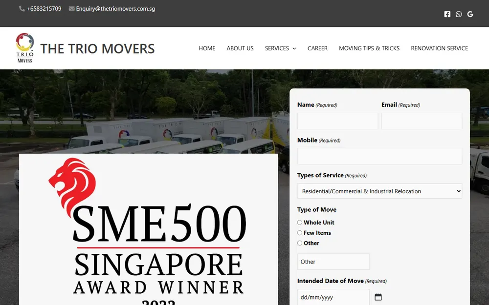Open Moving Tips & Tricks page
Screen dimensions: 489x305
[369, 48]
